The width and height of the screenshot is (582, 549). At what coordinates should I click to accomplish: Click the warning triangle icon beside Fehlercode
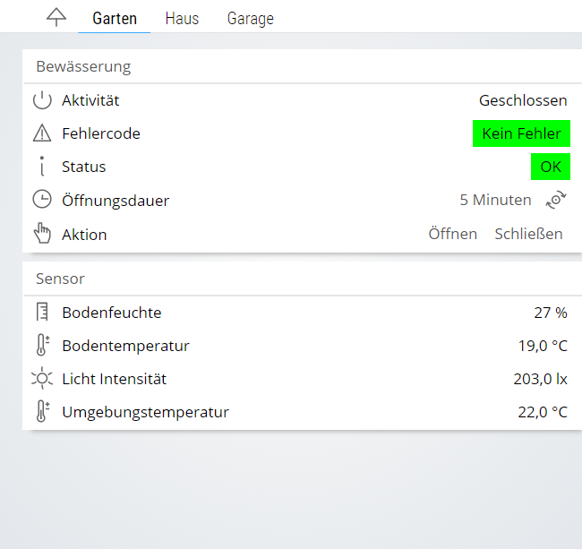pos(42,133)
